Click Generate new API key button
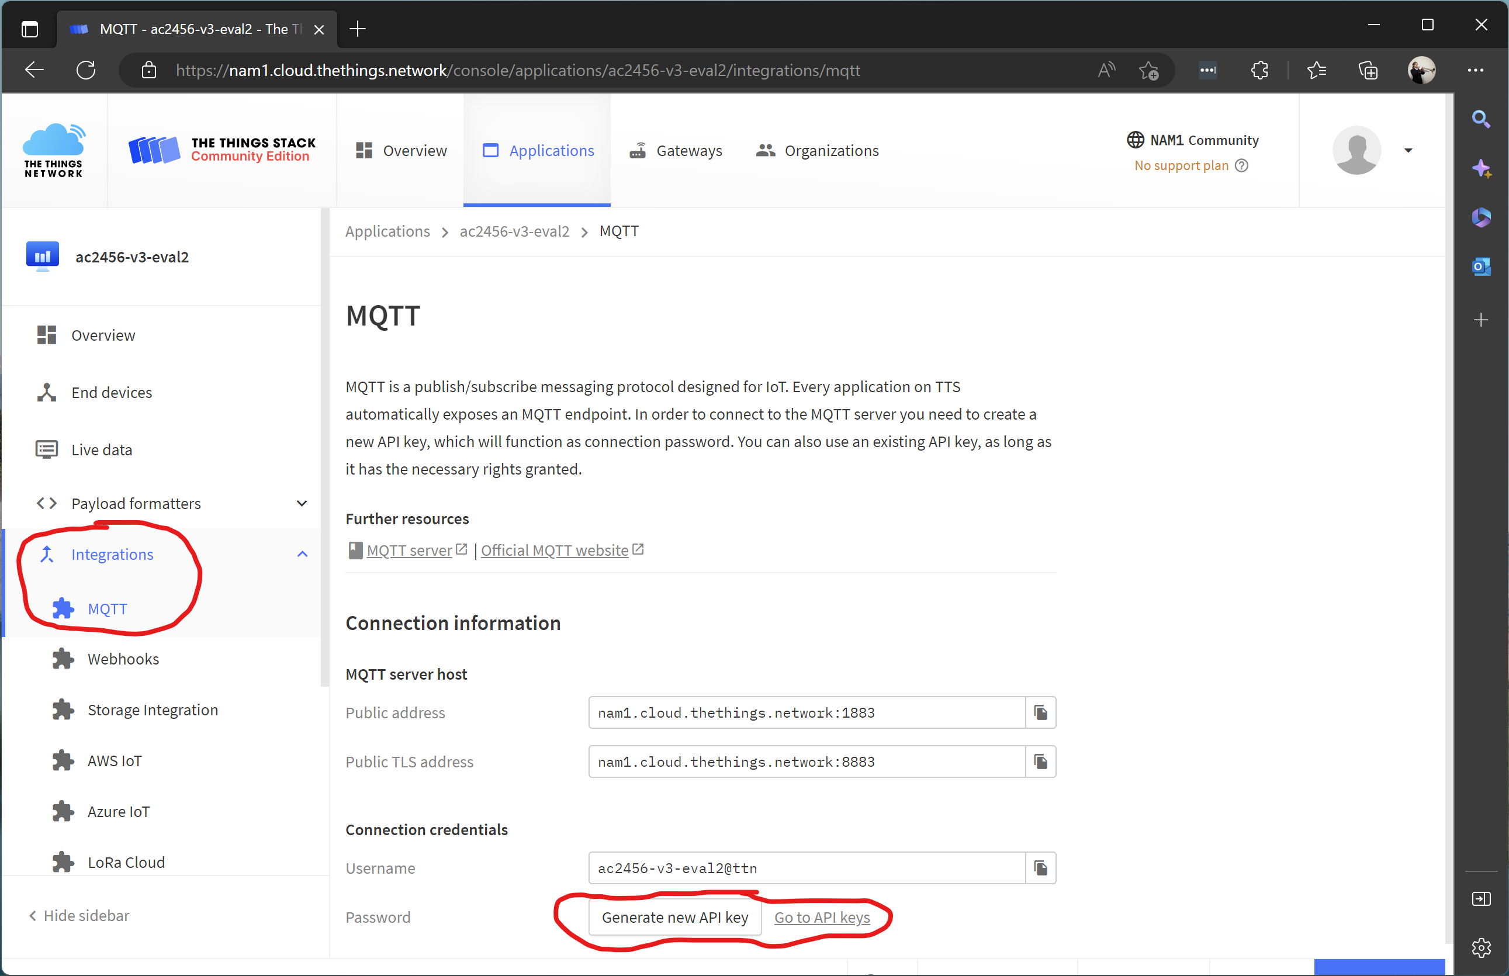Screen dimensions: 1509x976 tap(675, 917)
